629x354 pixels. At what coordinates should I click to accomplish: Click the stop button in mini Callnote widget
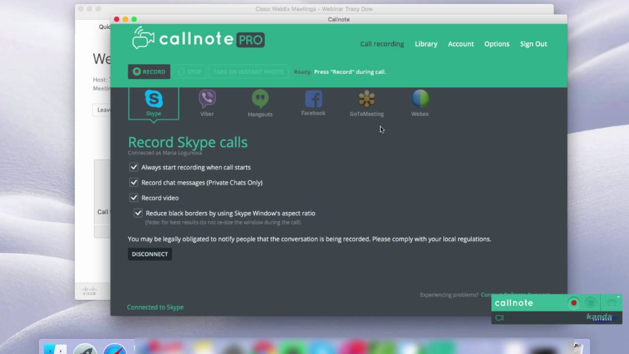[592, 303]
